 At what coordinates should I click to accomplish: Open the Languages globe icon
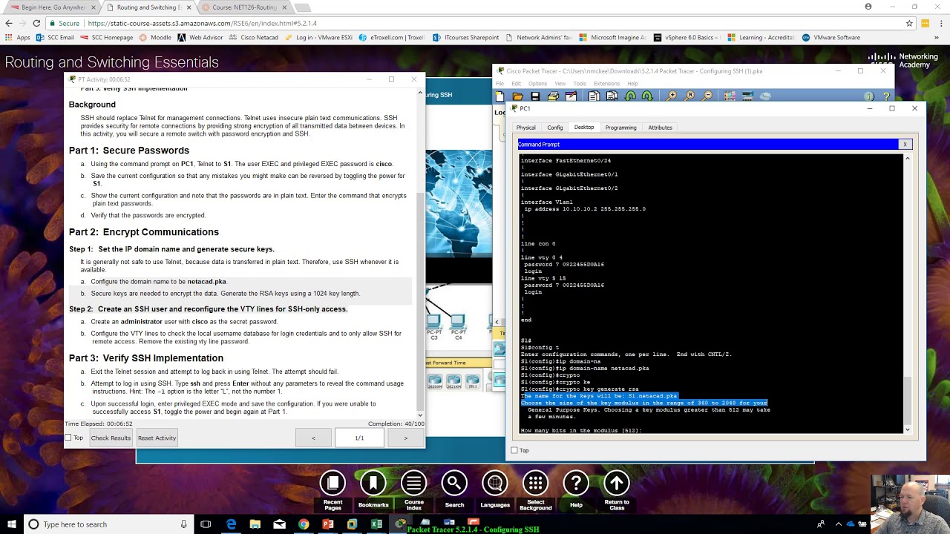click(495, 484)
